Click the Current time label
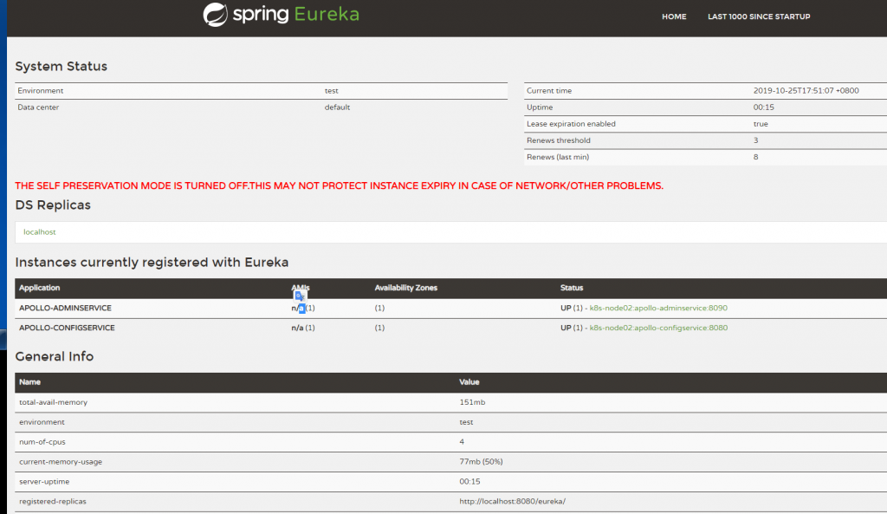Viewport: 887px width, 514px height. click(x=548, y=90)
